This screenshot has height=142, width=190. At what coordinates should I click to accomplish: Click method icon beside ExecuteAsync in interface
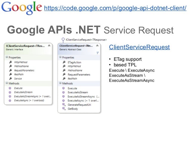point(10,100)
